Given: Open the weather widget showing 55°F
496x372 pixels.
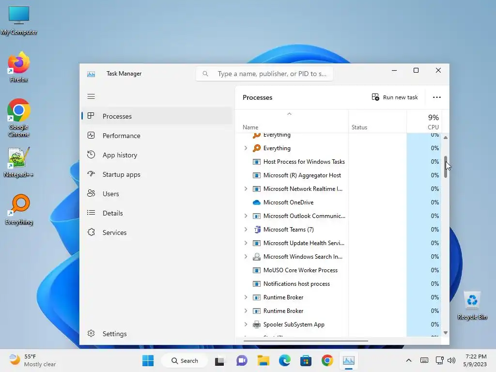Looking at the screenshot, I should (x=32, y=360).
